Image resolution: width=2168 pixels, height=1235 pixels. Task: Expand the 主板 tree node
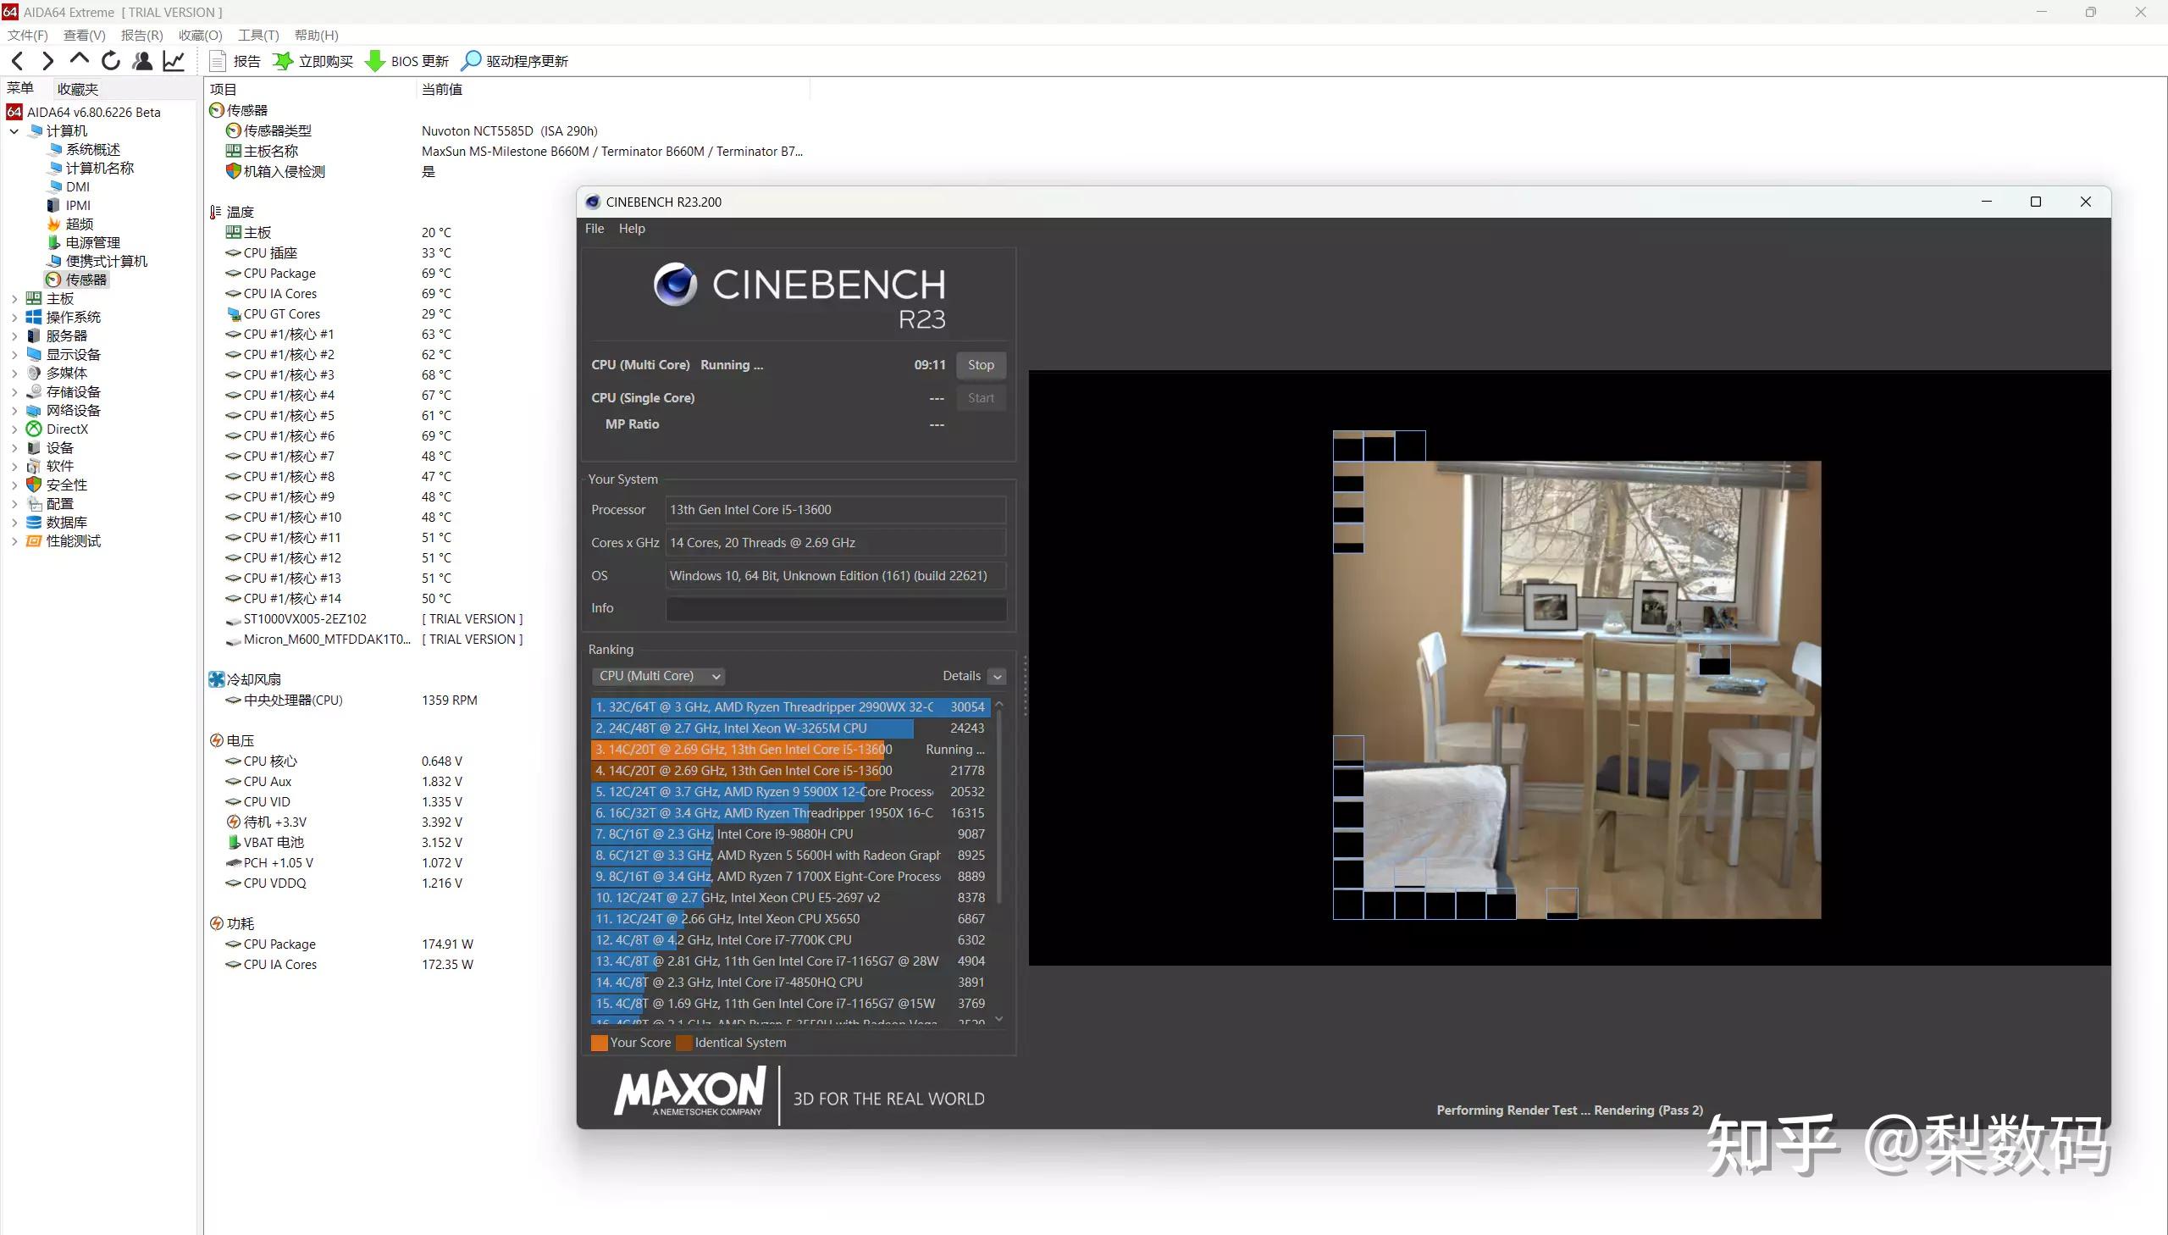point(14,298)
